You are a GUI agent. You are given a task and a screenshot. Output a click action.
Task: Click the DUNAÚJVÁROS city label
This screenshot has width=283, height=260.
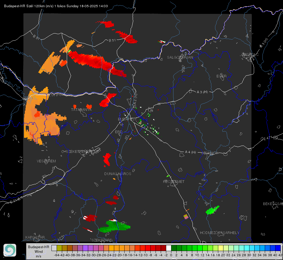coord(118,174)
